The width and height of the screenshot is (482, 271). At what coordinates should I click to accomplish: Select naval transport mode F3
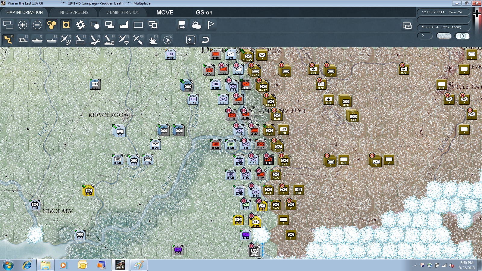37,40
